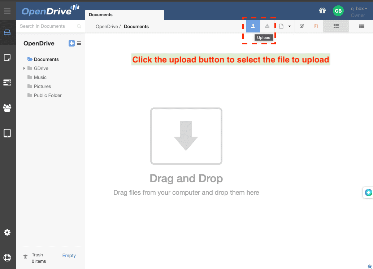The width and height of the screenshot is (373, 269).
Task: Open the hamburger main menu
Action: click(7, 11)
